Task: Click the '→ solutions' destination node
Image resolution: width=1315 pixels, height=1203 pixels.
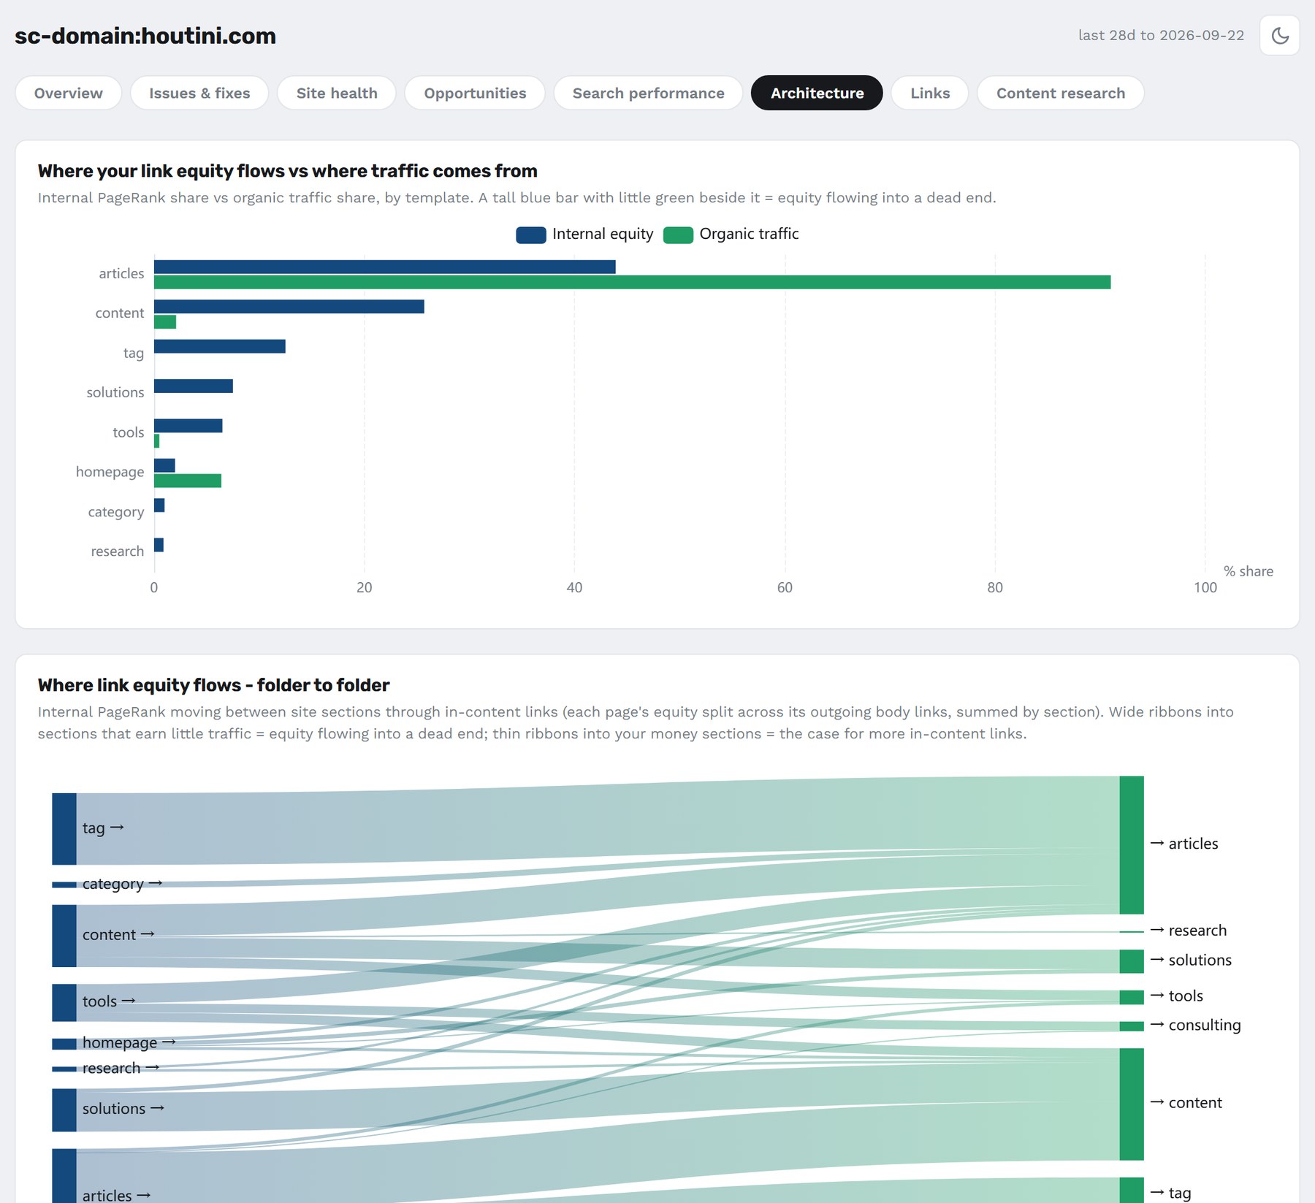Action: (1132, 961)
